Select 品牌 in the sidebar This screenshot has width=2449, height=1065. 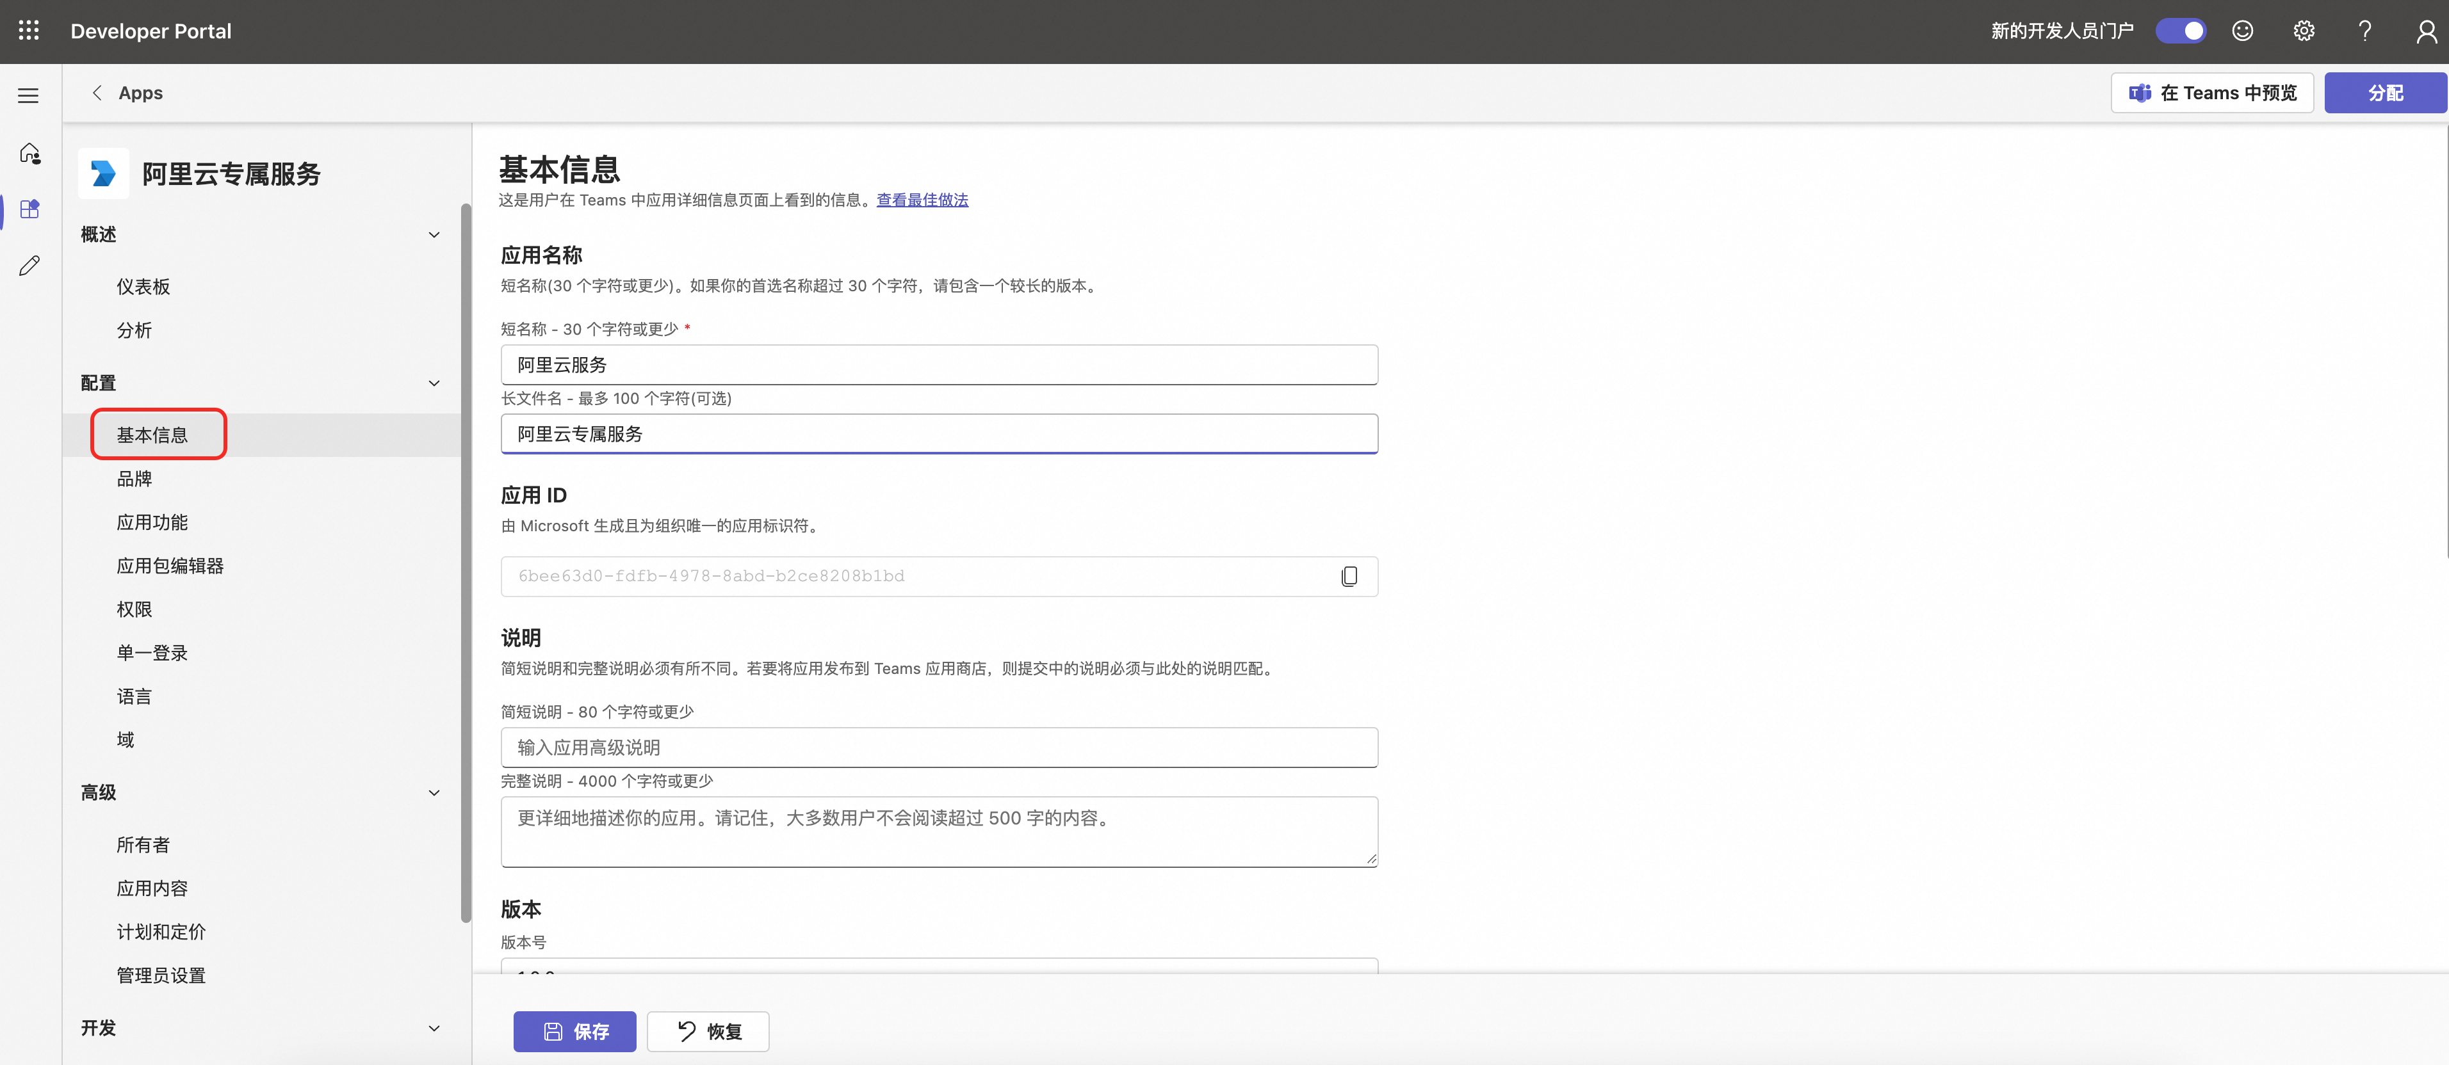point(134,479)
